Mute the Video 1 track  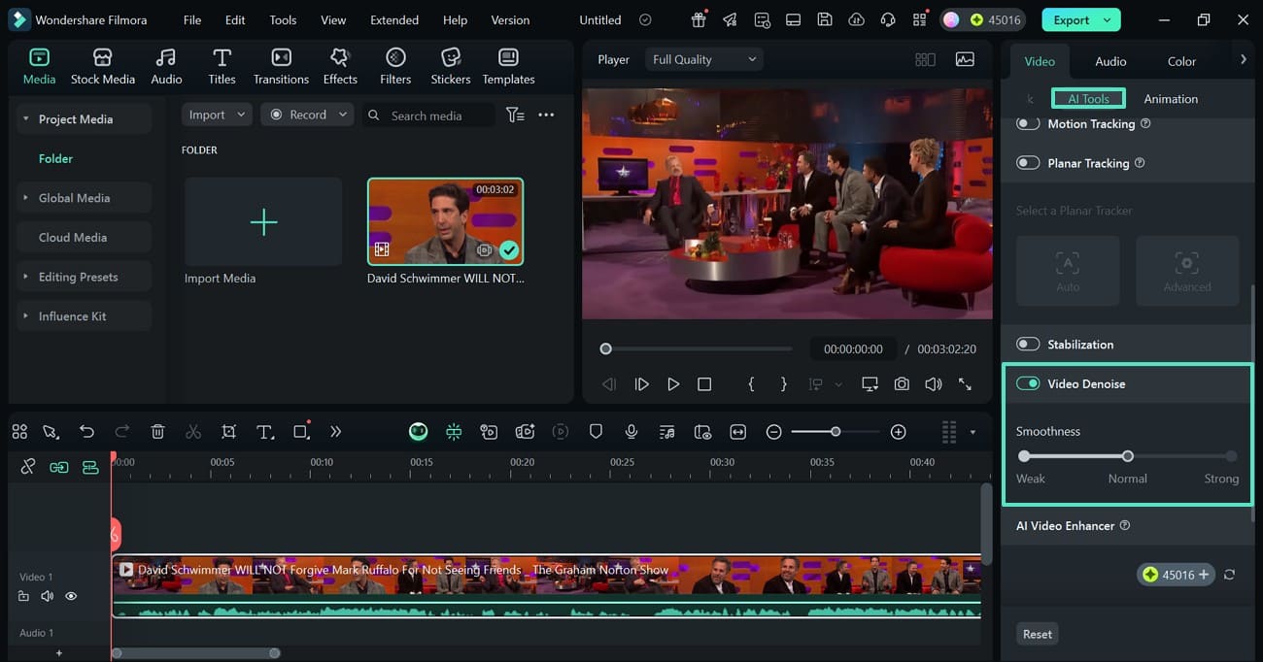[x=47, y=596]
